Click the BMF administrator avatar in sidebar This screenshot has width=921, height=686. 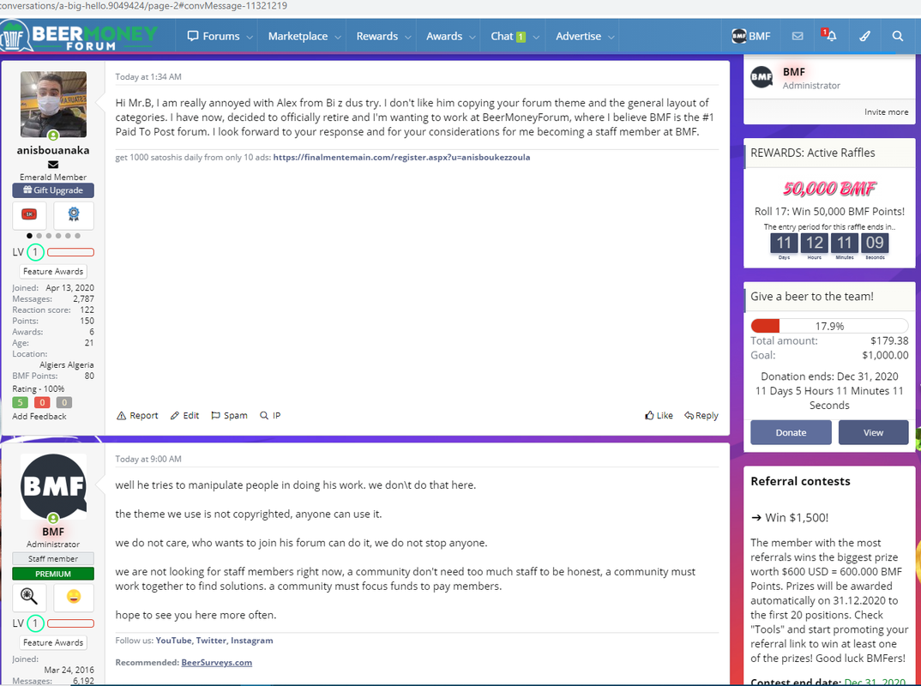coord(761,77)
